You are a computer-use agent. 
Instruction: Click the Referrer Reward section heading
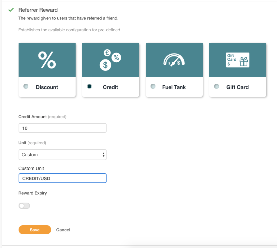38,10
